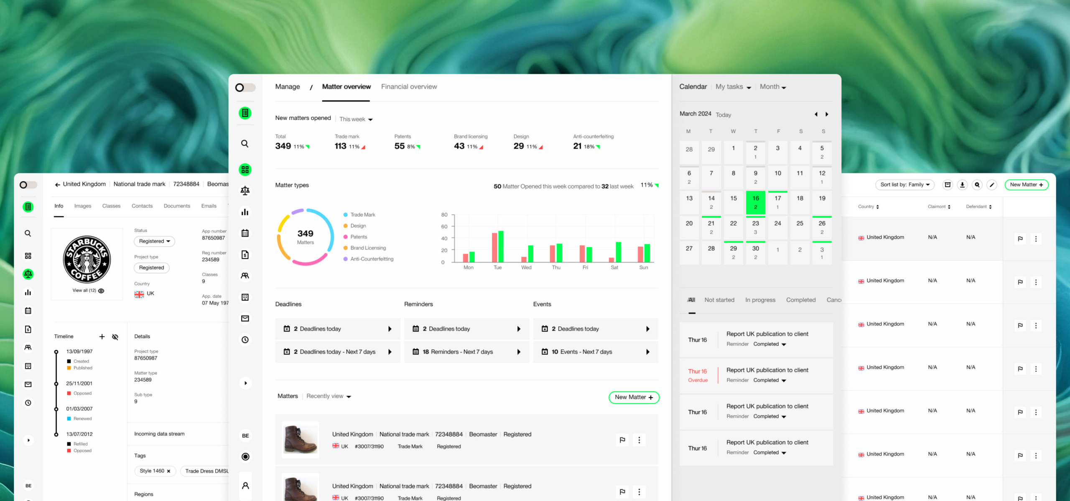Select March 23 in the calendar
This screenshot has width=1070, height=501.
tap(755, 227)
